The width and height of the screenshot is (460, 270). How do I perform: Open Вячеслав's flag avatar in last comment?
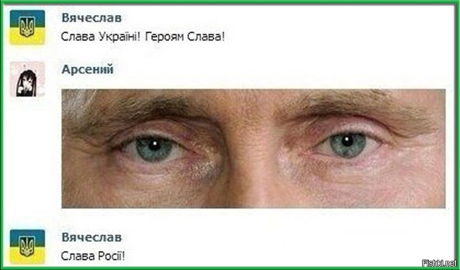click(27, 246)
